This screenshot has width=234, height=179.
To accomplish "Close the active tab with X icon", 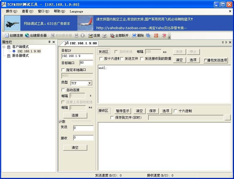I will tap(230, 42).
